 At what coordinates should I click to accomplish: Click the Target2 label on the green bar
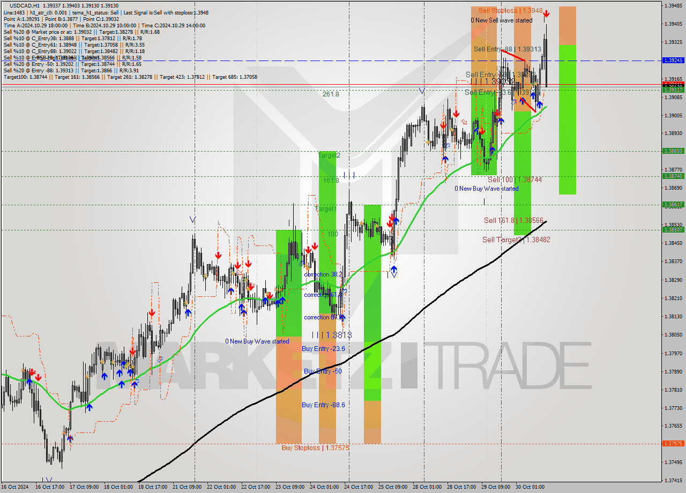[329, 155]
